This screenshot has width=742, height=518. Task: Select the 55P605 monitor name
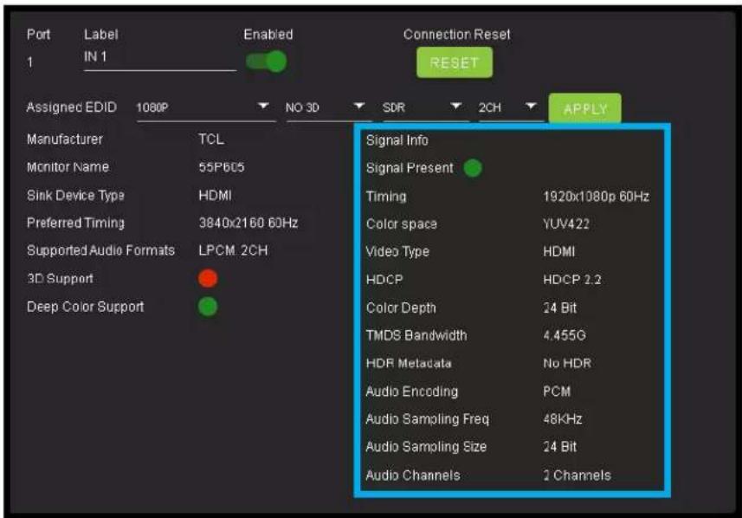[222, 167]
